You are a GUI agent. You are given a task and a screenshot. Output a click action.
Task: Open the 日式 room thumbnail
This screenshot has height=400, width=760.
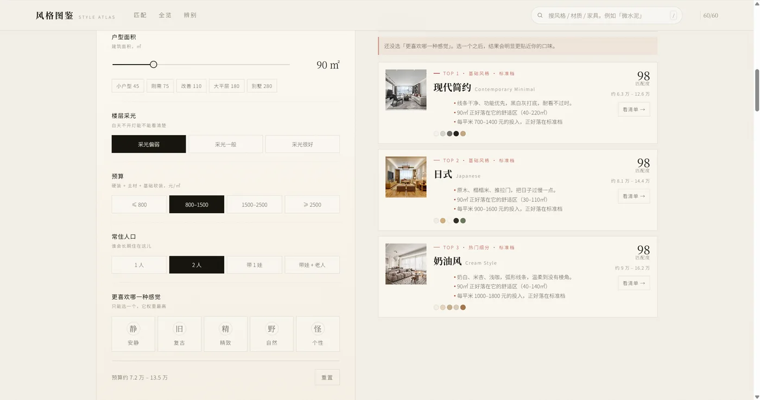tap(406, 177)
